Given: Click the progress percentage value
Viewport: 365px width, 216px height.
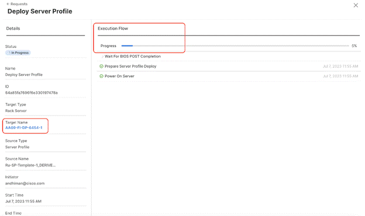Looking at the screenshot, I should click(354, 46).
